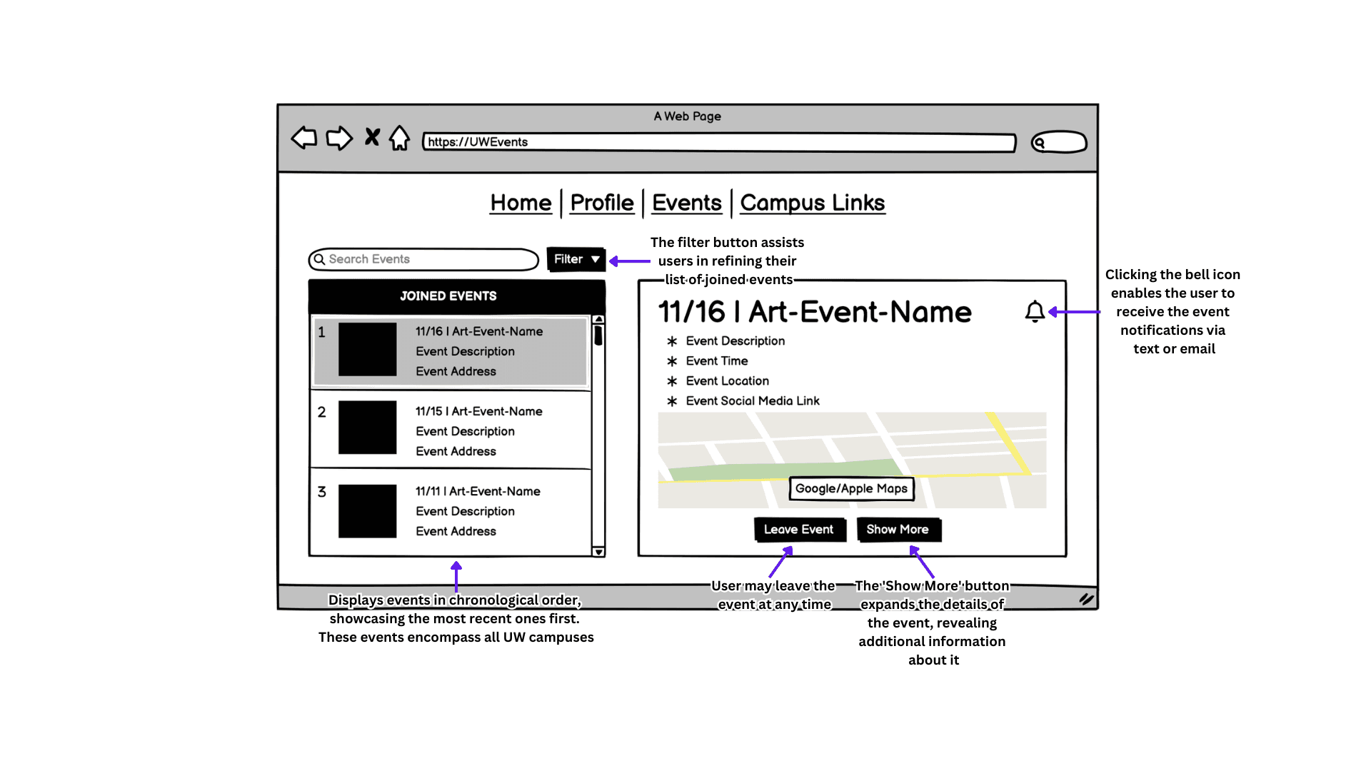Click the browser forward arrow icon
Viewport: 1371px width, 771px height.
click(x=339, y=138)
